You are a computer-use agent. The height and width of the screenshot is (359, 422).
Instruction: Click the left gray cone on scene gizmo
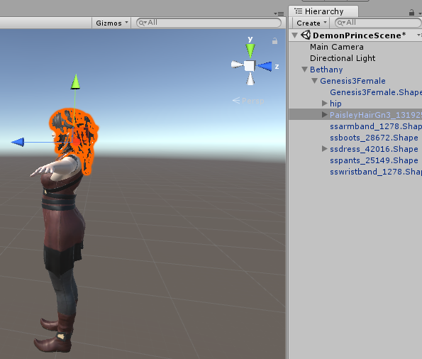pos(237,65)
